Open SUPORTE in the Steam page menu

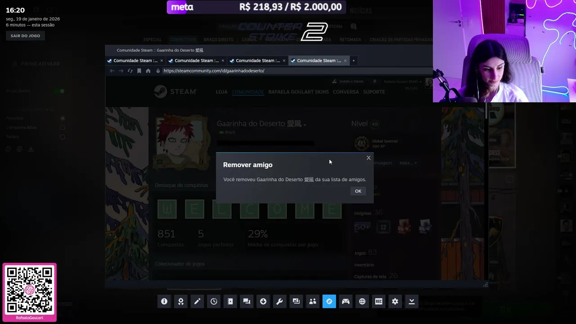(x=374, y=92)
